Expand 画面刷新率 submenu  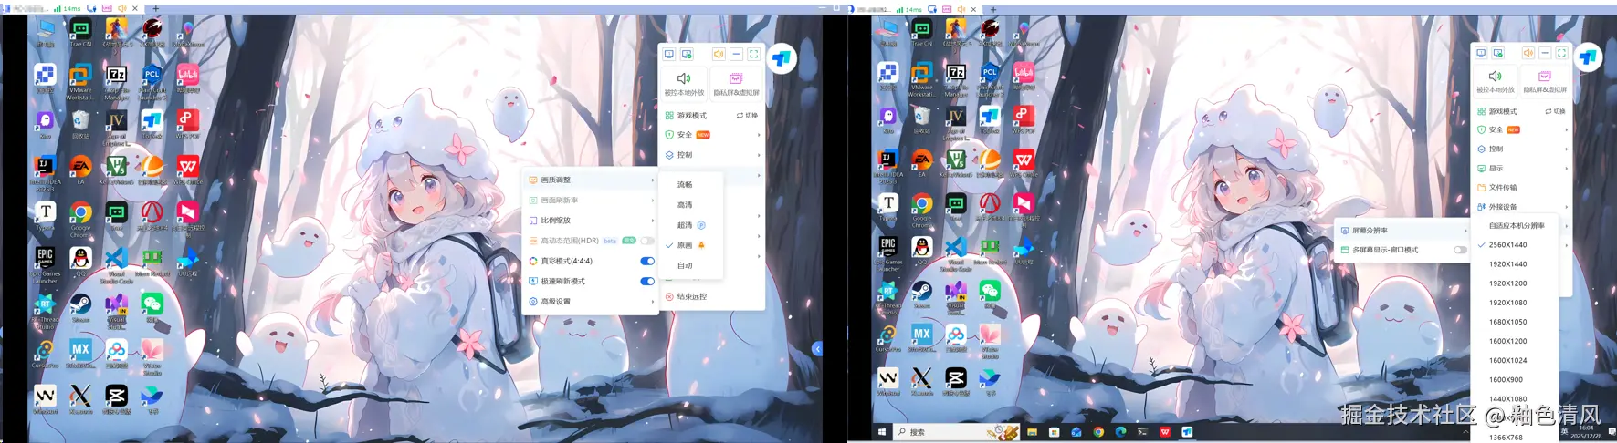tap(591, 200)
